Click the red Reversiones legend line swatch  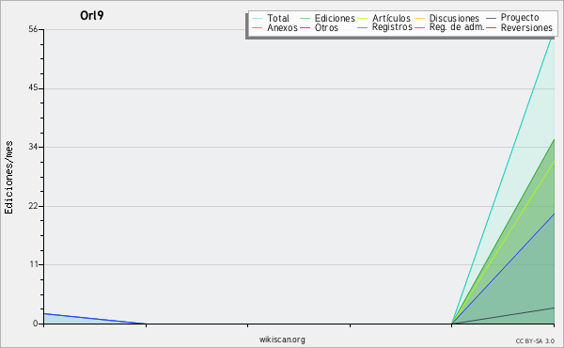[x=491, y=27]
